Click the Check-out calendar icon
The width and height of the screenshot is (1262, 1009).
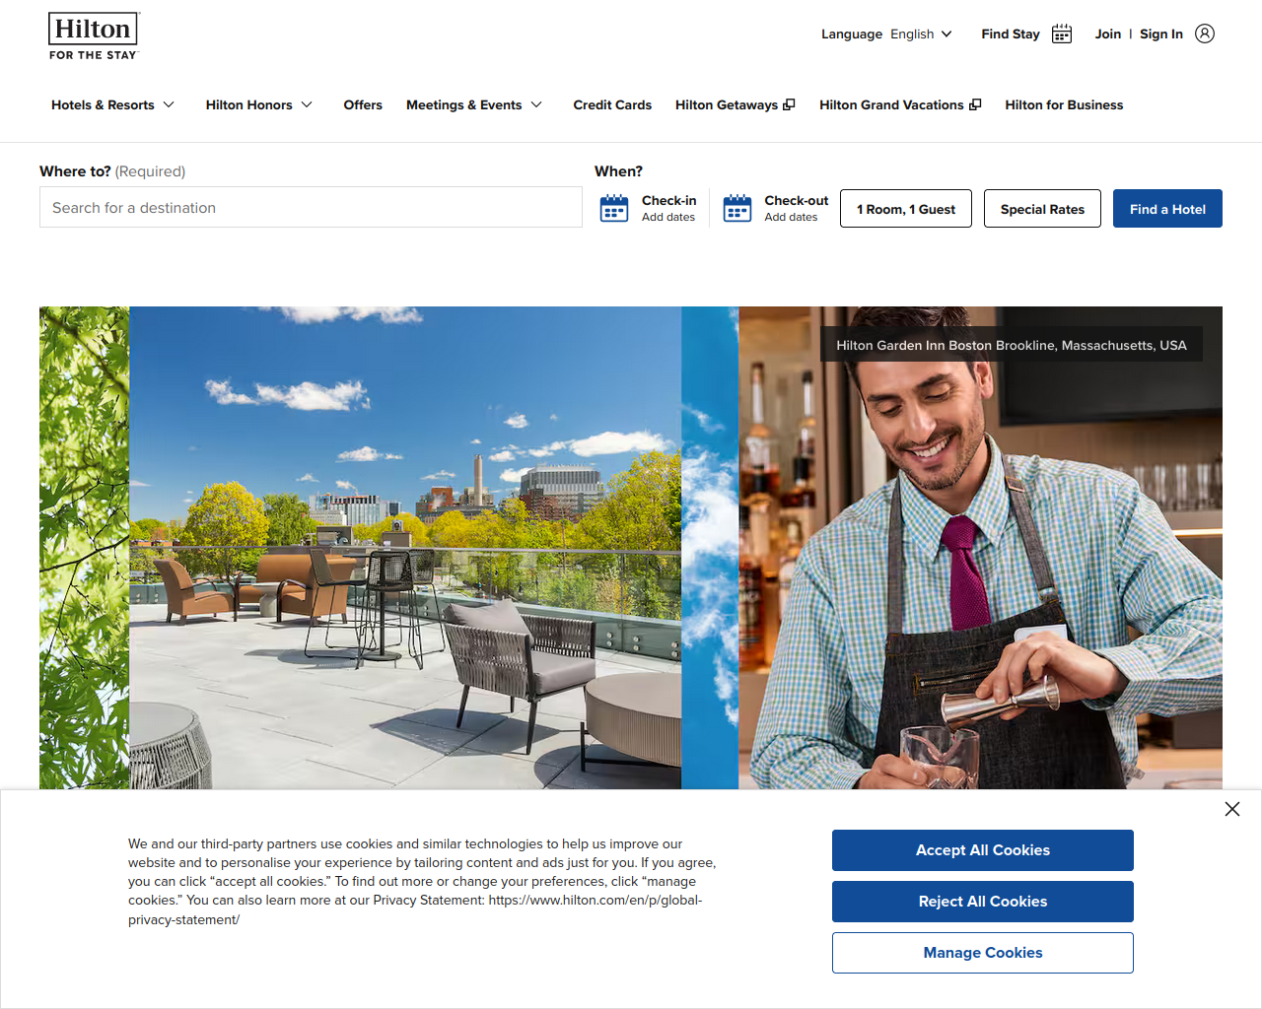click(737, 208)
